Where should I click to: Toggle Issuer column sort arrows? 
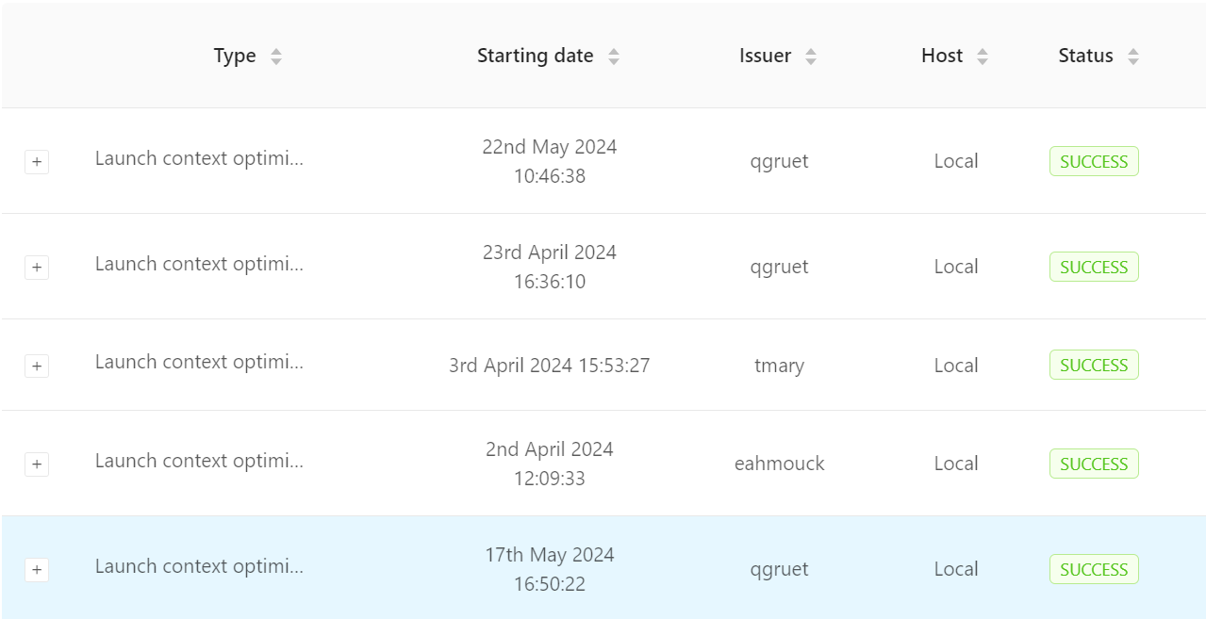(811, 57)
